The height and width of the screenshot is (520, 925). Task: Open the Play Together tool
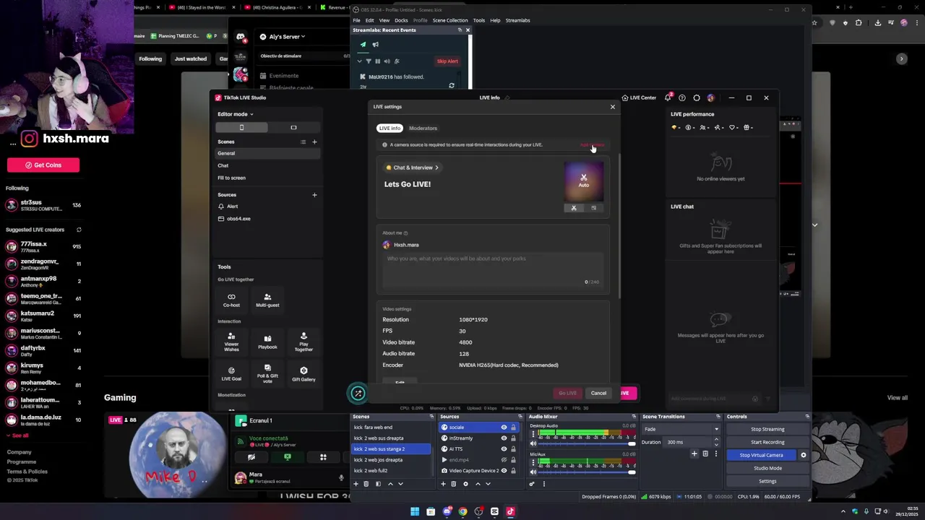pyautogui.click(x=304, y=342)
